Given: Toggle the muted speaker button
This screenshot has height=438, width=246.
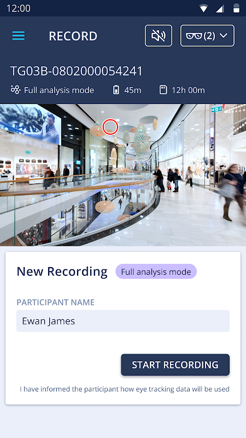Looking at the screenshot, I should pyautogui.click(x=159, y=36).
